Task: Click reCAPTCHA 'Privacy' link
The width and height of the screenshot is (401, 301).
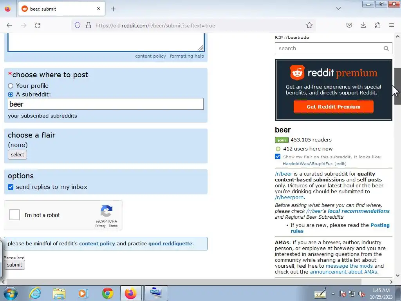Action: pos(100,226)
